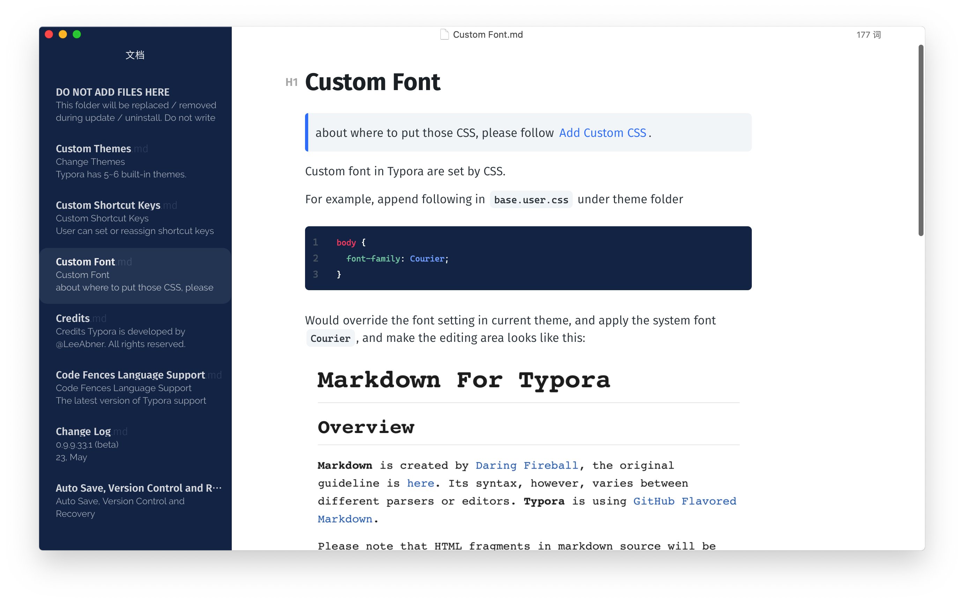This screenshot has height=602, width=964.
Task: Select the Custom Font file in sidebar
Action: 135,276
